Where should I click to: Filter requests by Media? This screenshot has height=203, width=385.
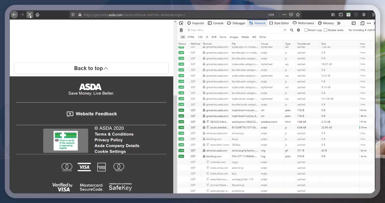245,37
